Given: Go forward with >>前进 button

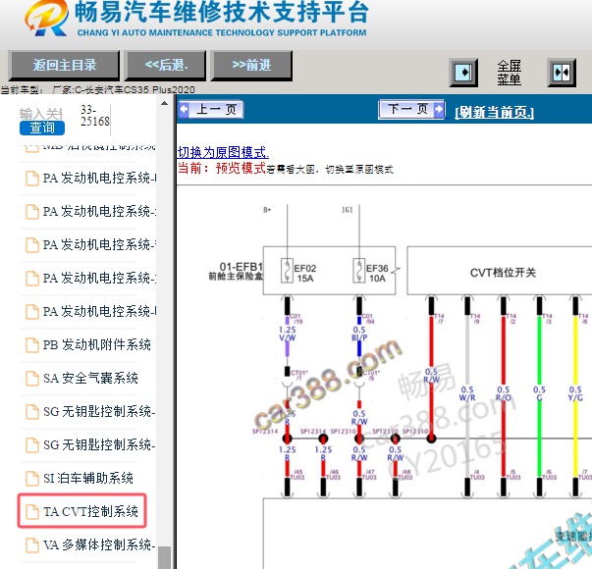Looking at the screenshot, I should [x=252, y=66].
